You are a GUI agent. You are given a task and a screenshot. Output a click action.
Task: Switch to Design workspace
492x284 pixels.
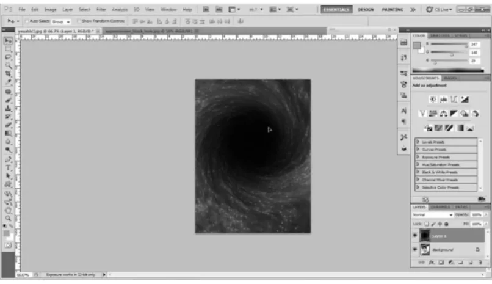pyautogui.click(x=366, y=9)
